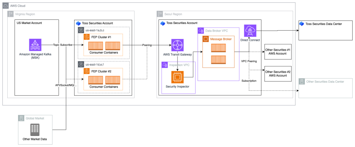Click the Amazon Managed Kafka MSK icon
The image size is (355, 147).
pyautogui.click(x=35, y=45)
